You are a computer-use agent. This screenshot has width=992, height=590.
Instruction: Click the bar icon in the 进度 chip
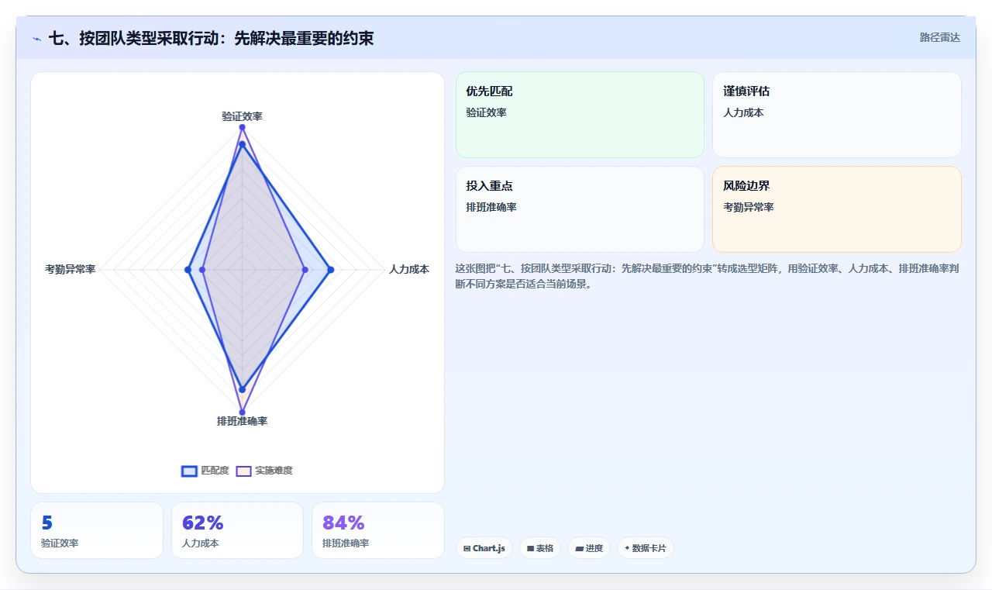[x=579, y=548]
